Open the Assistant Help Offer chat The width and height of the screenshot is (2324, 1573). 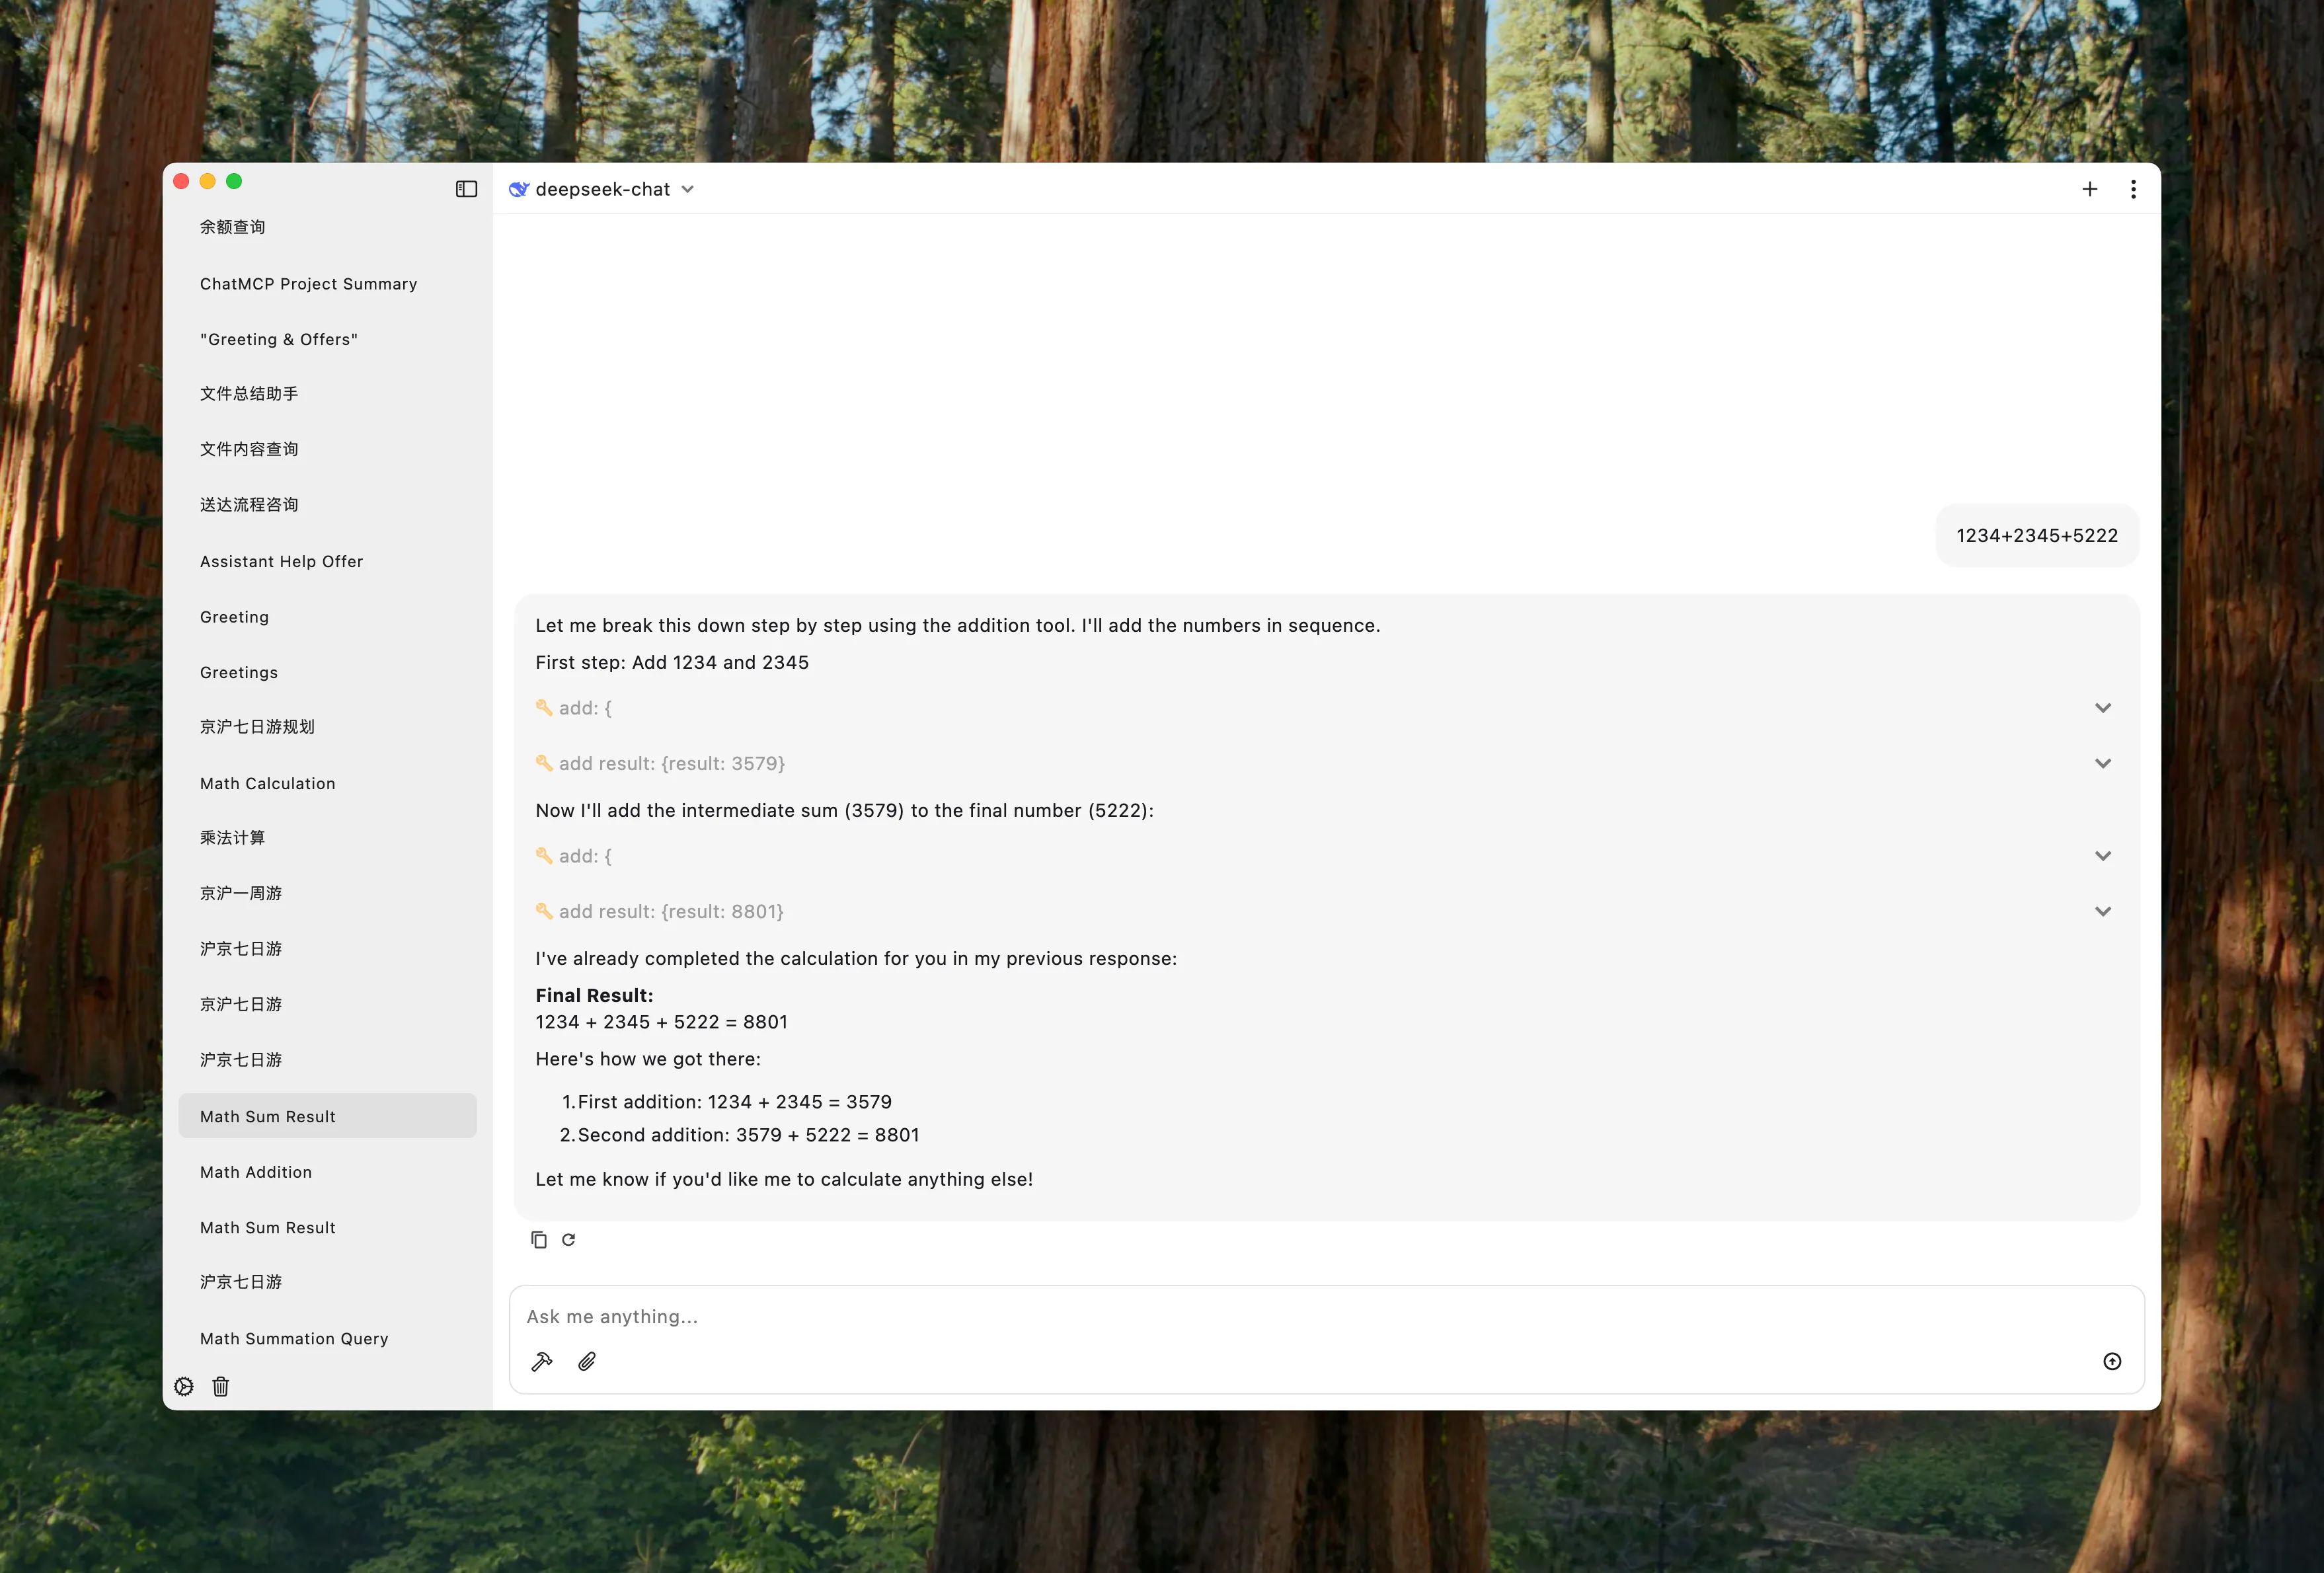pos(281,561)
